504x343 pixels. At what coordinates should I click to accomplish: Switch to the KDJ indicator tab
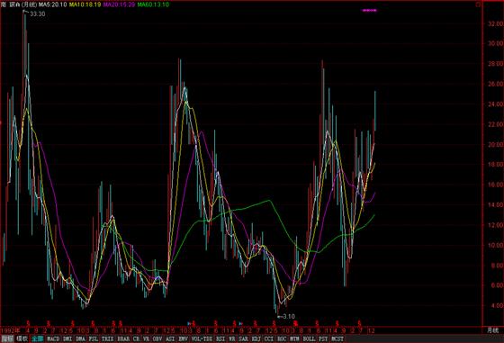pos(256,338)
